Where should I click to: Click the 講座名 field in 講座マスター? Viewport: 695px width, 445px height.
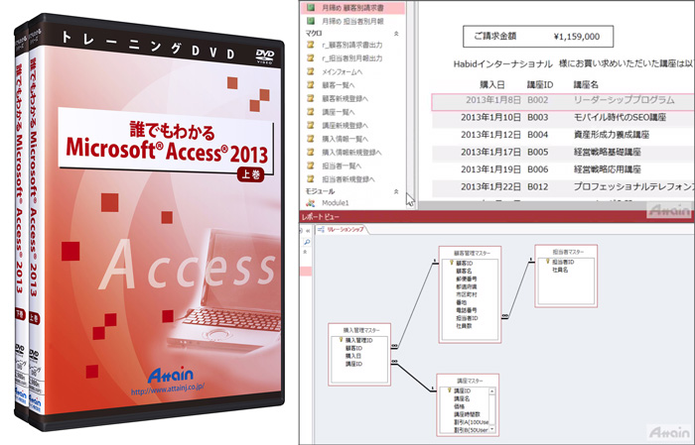(462, 398)
